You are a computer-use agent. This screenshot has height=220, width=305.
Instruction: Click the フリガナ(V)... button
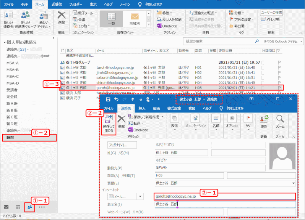(x=122, y=145)
